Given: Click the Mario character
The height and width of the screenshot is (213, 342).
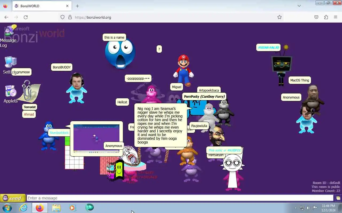Looking at the screenshot, I should (x=183, y=70).
